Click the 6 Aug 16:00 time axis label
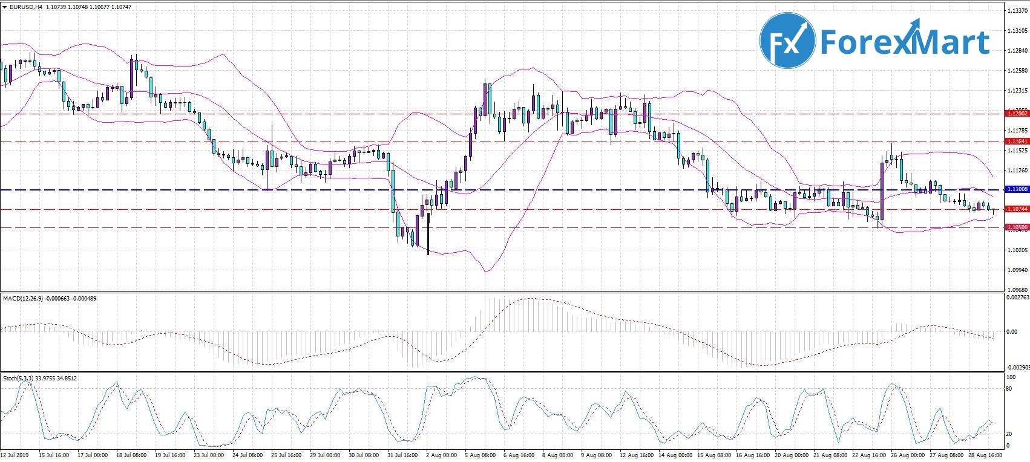 tap(519, 455)
